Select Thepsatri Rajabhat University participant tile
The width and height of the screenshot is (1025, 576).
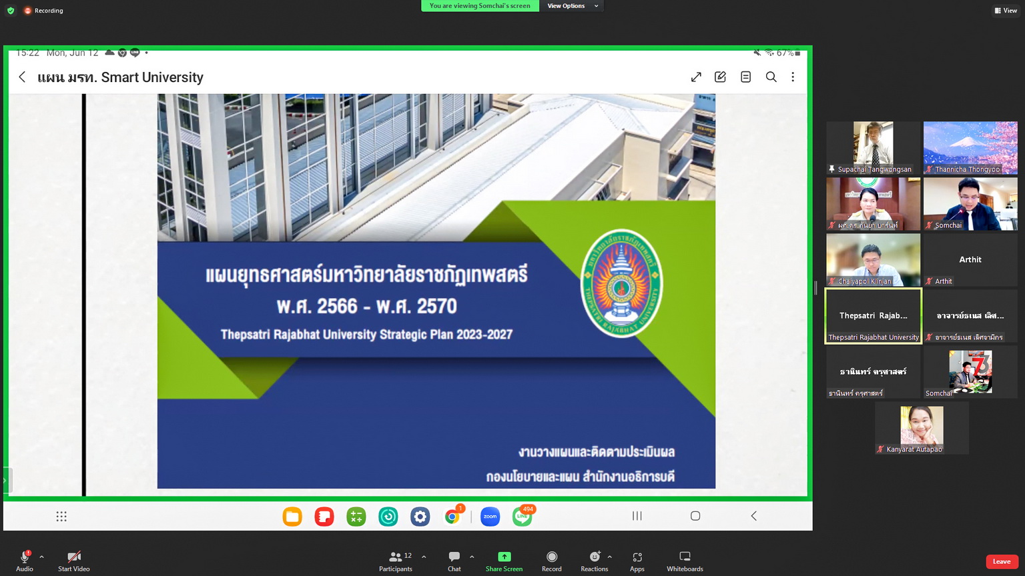pos(873,315)
